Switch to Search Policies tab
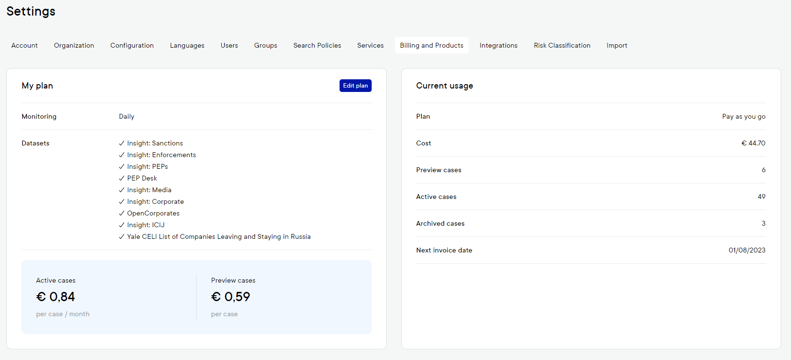The height and width of the screenshot is (360, 791). (317, 45)
